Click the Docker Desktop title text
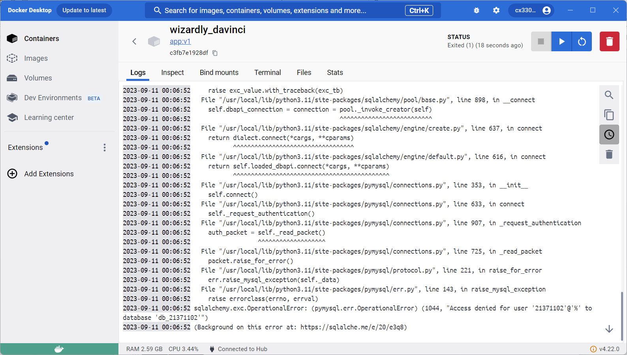Image resolution: width=627 pixels, height=355 pixels. [30, 10]
